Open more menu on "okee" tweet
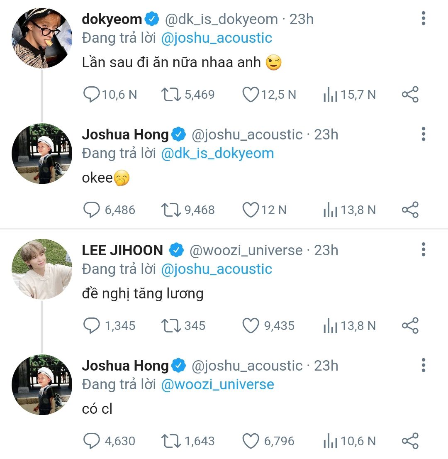This screenshot has height=459, width=448. 423,134
